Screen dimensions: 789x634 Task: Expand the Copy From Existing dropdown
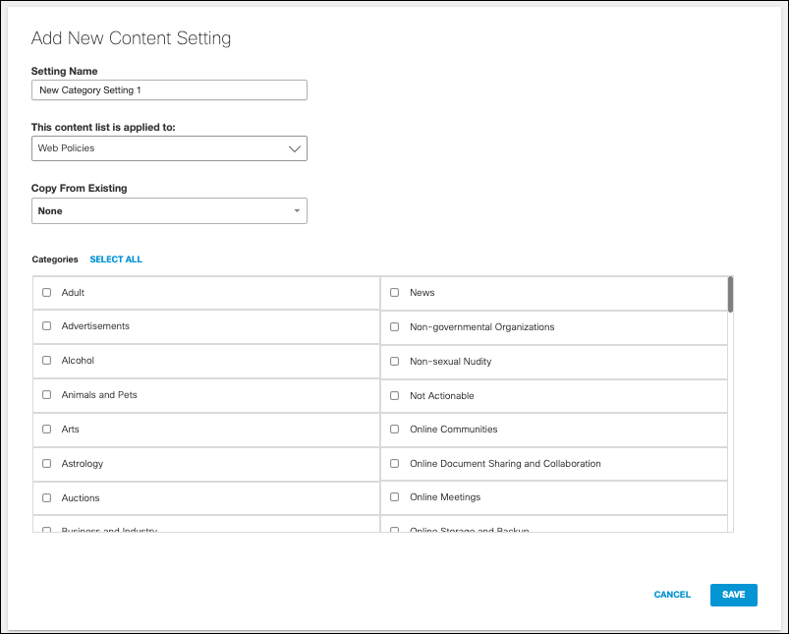(x=169, y=210)
